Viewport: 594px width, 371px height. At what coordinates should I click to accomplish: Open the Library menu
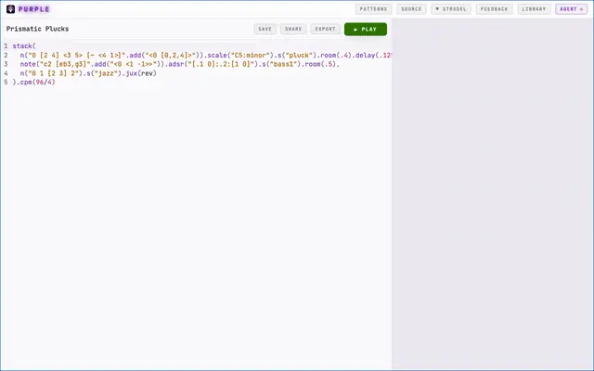click(x=534, y=9)
